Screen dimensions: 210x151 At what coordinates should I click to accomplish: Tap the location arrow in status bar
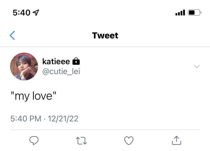click(x=36, y=13)
